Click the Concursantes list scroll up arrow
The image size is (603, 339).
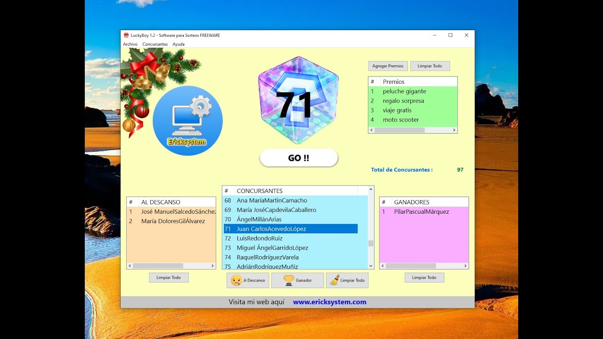point(371,190)
